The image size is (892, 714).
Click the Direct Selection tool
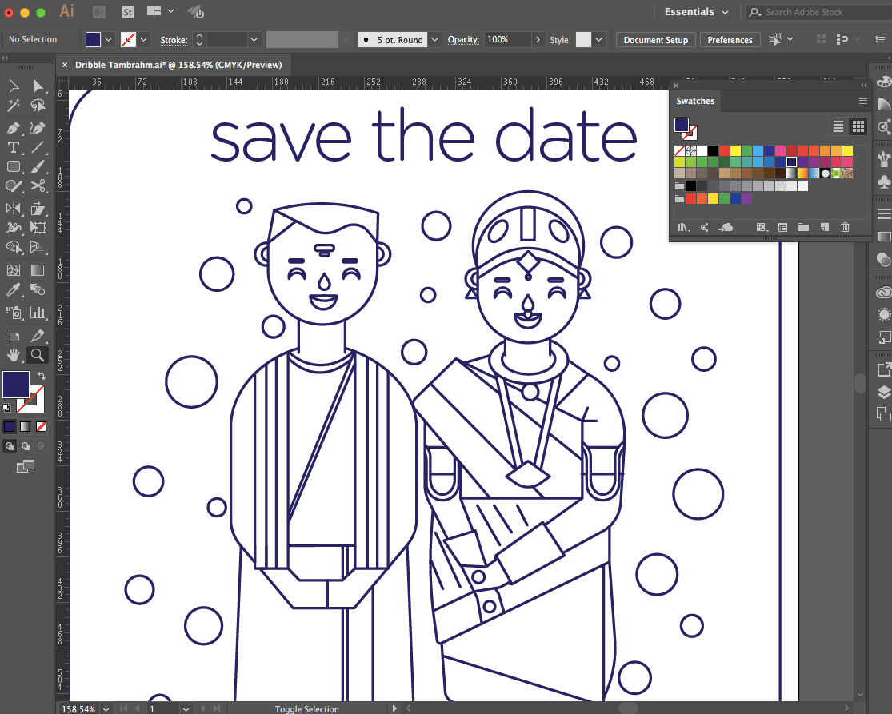coord(38,86)
